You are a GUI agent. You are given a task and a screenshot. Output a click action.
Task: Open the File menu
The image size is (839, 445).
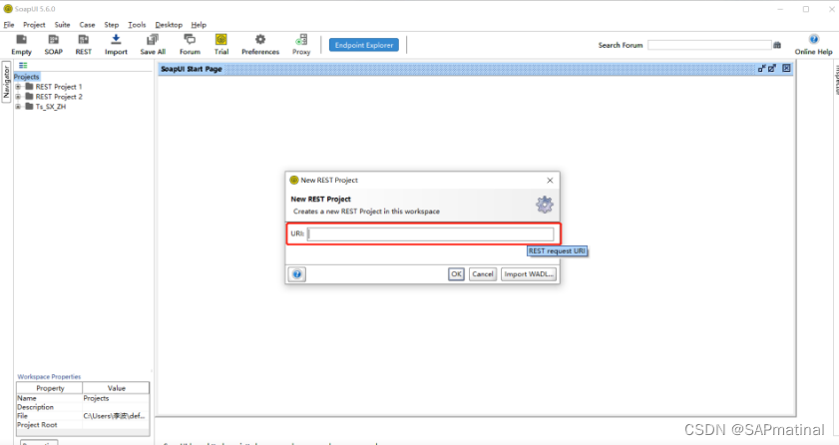click(9, 25)
